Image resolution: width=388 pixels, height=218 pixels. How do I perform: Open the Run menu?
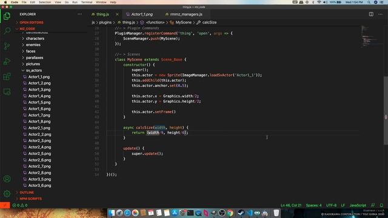(x=75, y=2)
